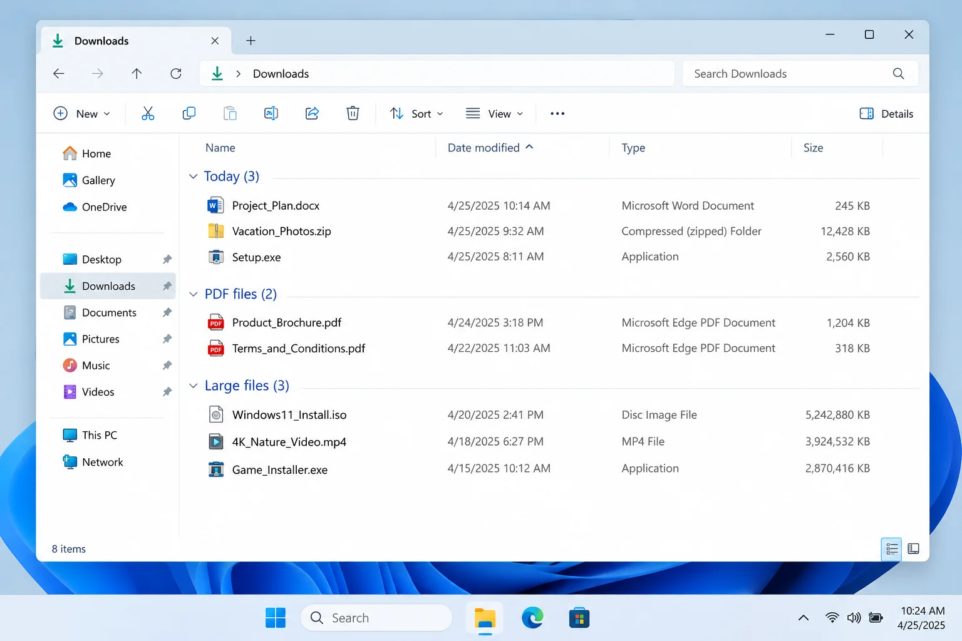
Task: Click the volume speaker tray icon
Action: coord(854,618)
